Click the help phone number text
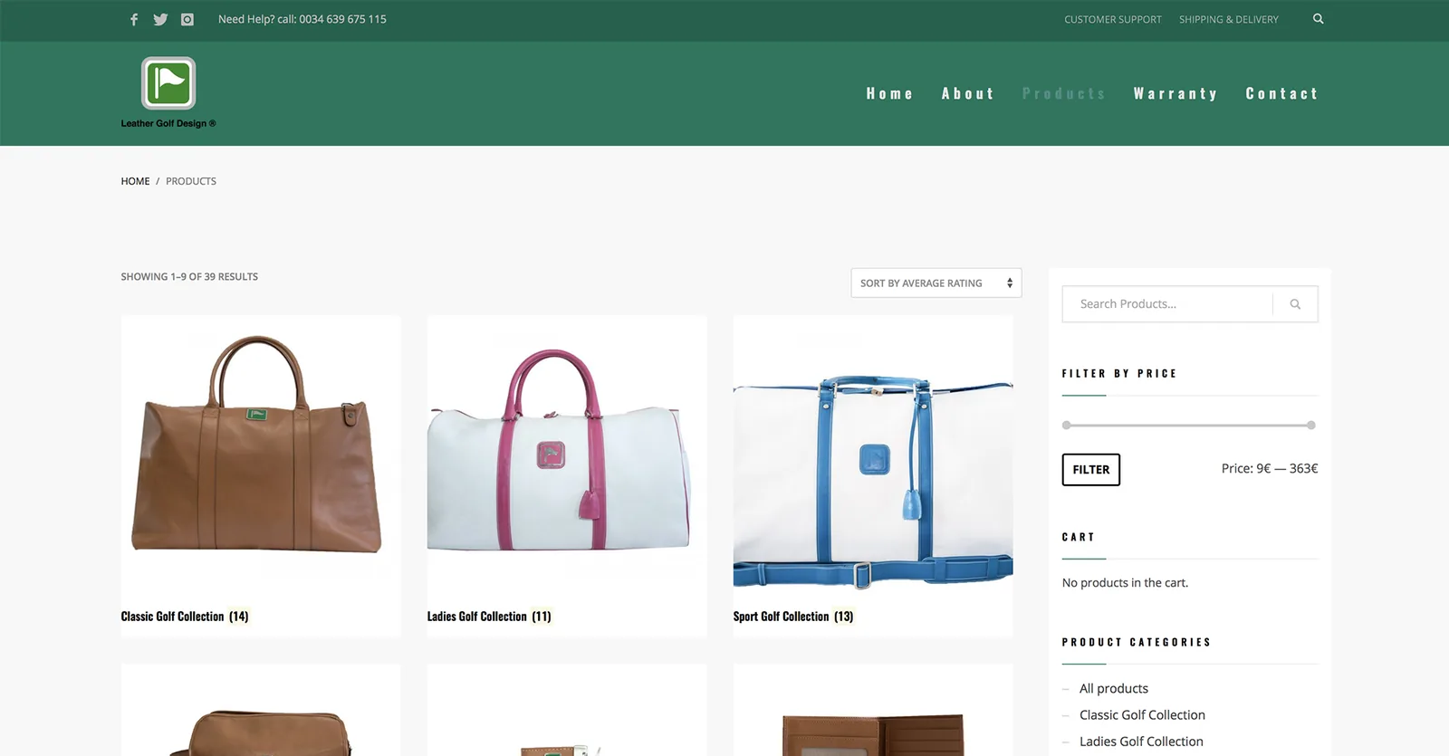1449x756 pixels. pyautogui.click(x=302, y=19)
